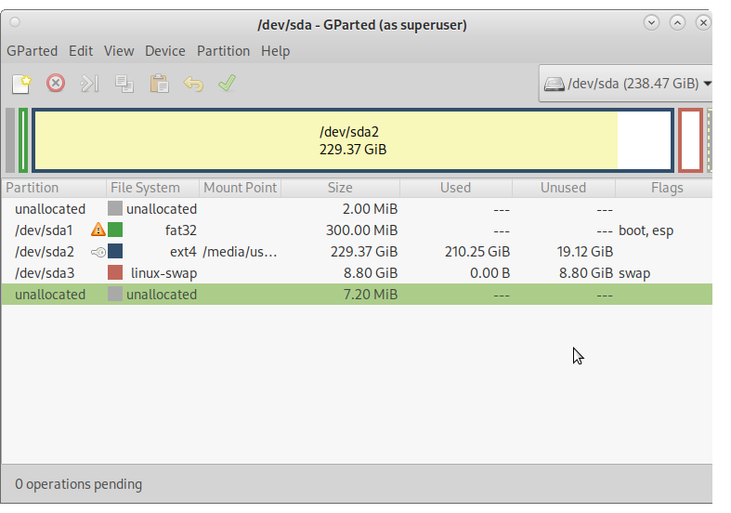Image resolution: width=731 pixels, height=513 pixels.
Task: Click the /dev/sda2 block in the disk map
Action: tap(353, 140)
